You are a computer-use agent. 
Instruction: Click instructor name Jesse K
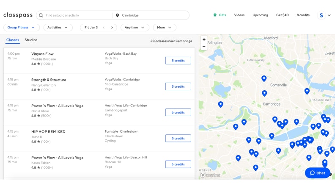point(37,137)
